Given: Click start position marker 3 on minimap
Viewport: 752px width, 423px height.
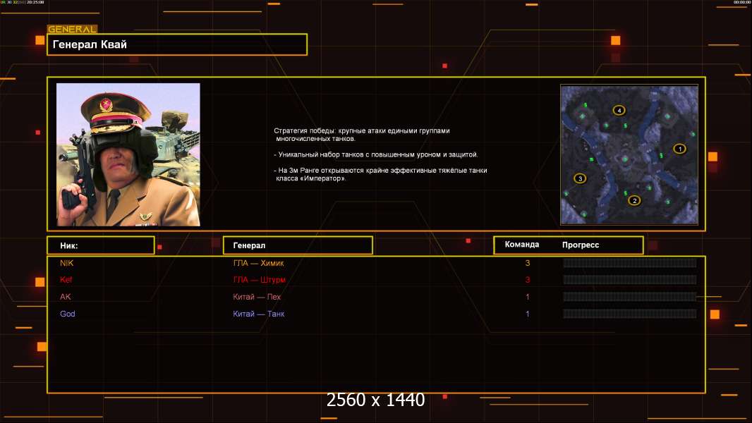Looking at the screenshot, I should 580,178.
